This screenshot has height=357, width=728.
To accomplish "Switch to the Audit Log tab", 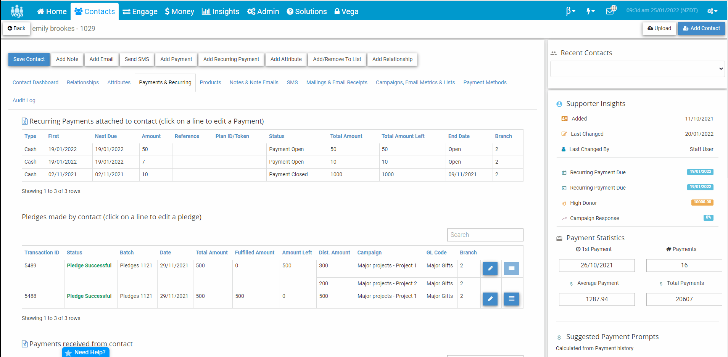I will pyautogui.click(x=24, y=100).
